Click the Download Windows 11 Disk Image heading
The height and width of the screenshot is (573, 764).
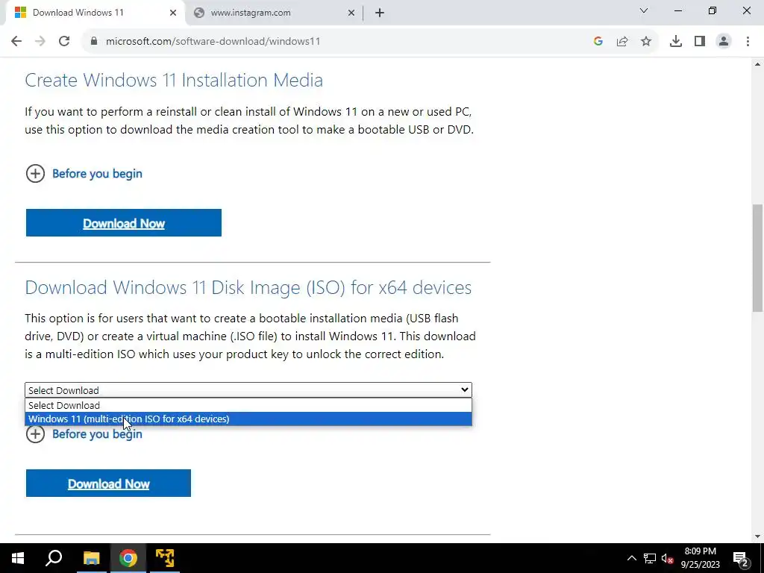[x=248, y=287]
